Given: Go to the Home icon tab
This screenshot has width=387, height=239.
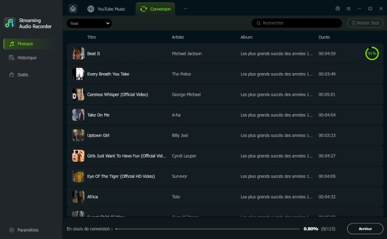Looking at the screenshot, I should click(x=73, y=9).
